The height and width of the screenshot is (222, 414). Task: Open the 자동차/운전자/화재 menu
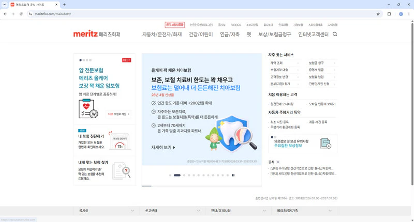click(162, 34)
